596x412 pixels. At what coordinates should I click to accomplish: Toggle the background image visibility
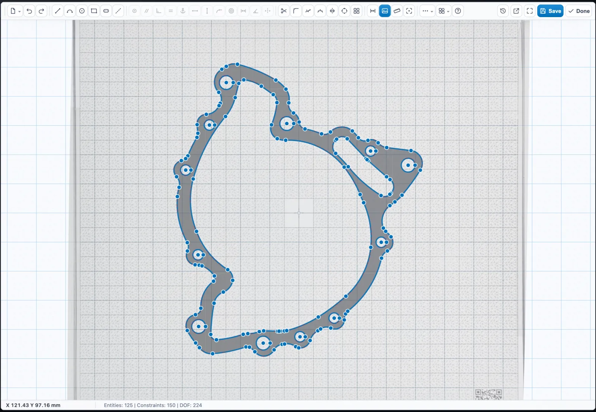385,11
